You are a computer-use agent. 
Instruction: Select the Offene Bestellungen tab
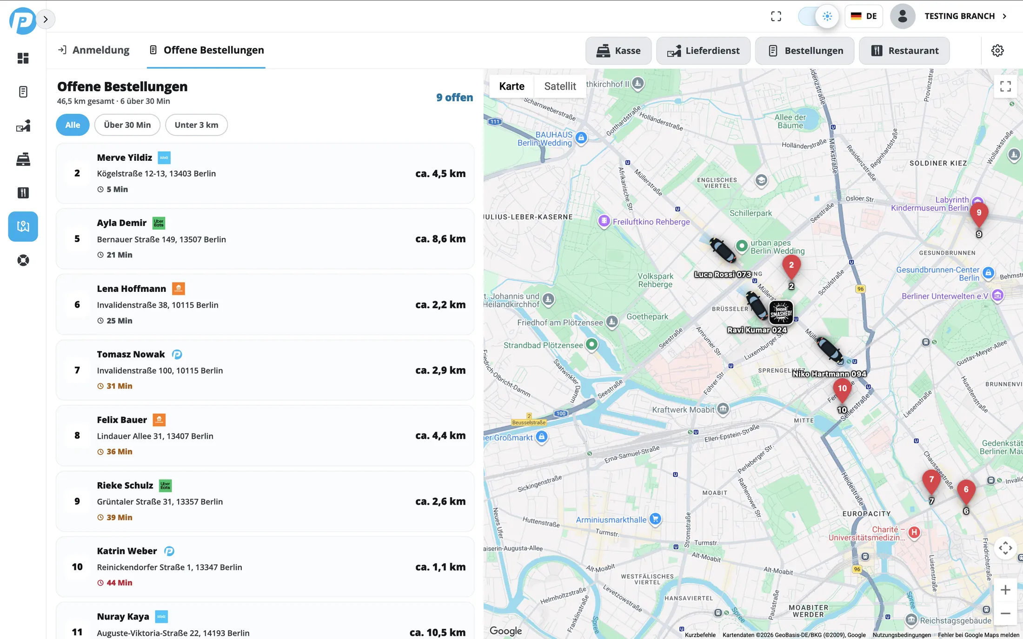tap(206, 50)
